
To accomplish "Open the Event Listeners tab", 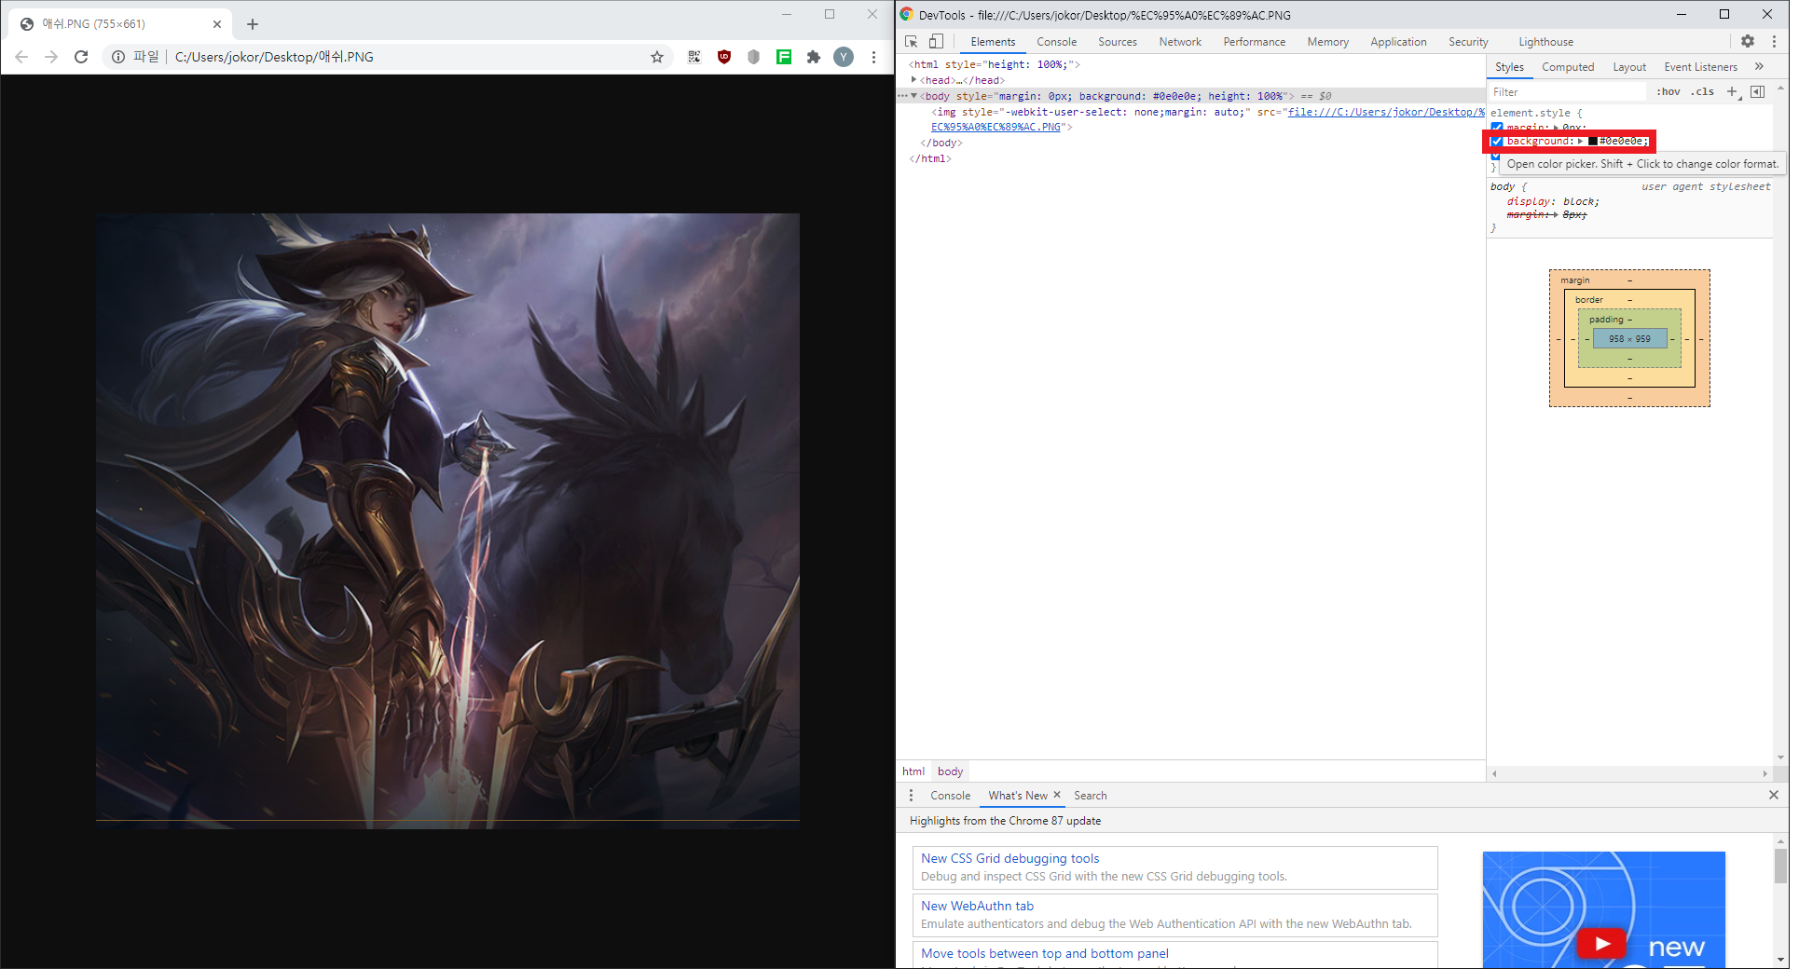I will pos(1700,67).
